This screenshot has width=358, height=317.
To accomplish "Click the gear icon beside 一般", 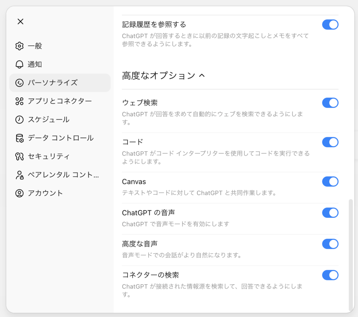I will click(x=20, y=46).
